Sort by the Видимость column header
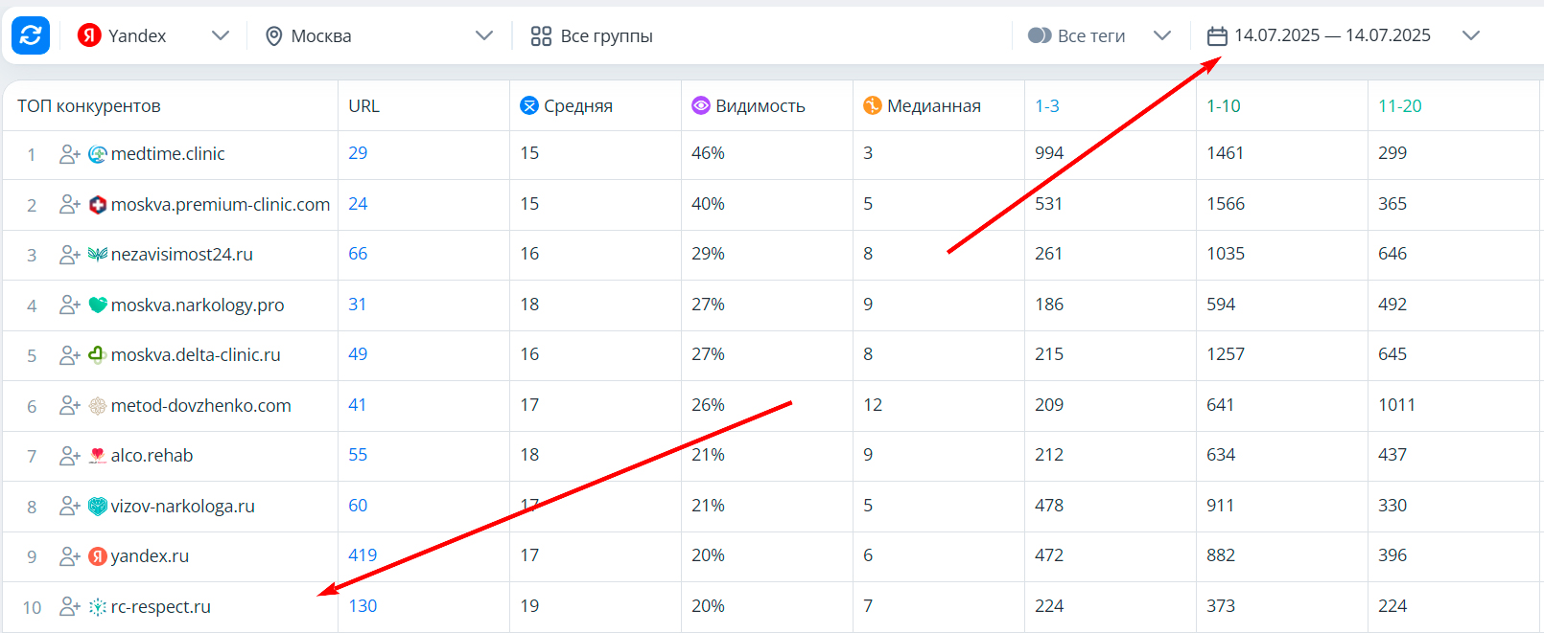1544x633 pixels. point(760,106)
